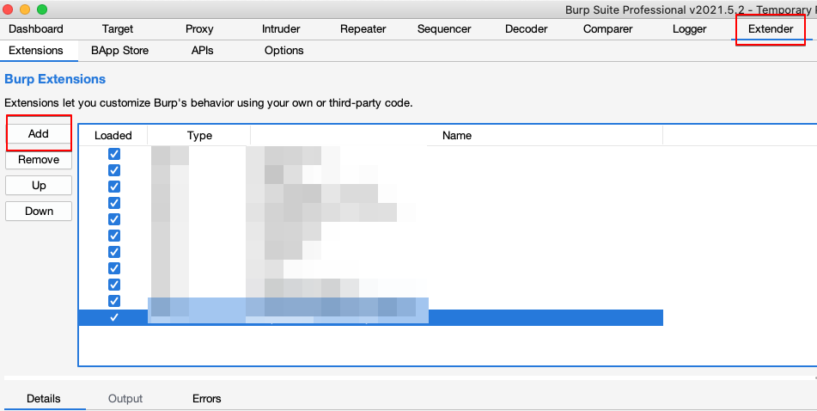
Task: Open the Sequencer tab
Action: pyautogui.click(x=444, y=28)
